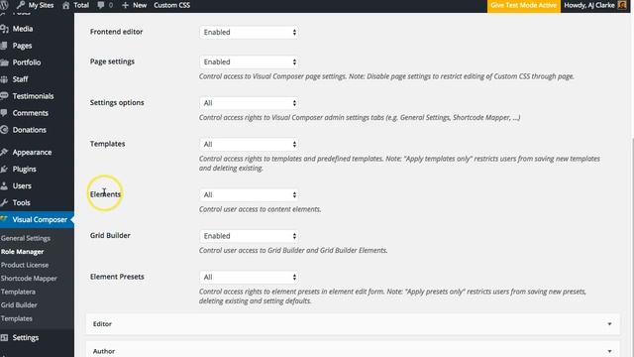Click the Pages sidebar icon
Screen dimensions: 634x357
pyautogui.click(x=4, y=46)
